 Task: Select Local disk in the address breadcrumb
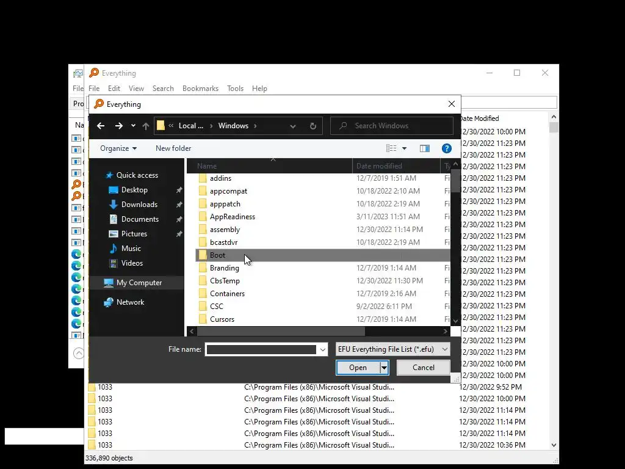(x=191, y=126)
